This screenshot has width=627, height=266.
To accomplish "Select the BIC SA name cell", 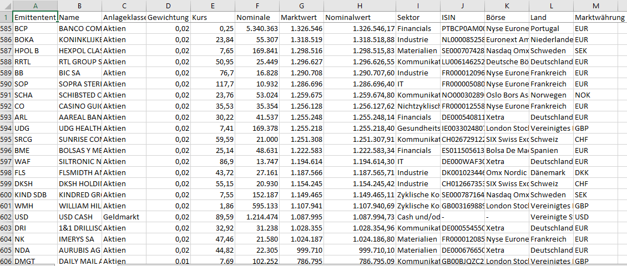I will coord(80,73).
